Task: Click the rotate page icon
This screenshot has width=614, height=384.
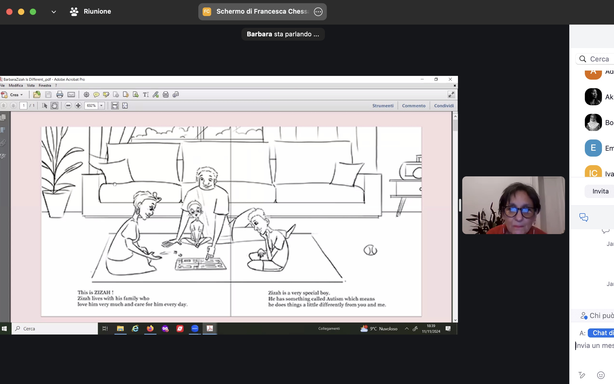Action: pos(126,94)
